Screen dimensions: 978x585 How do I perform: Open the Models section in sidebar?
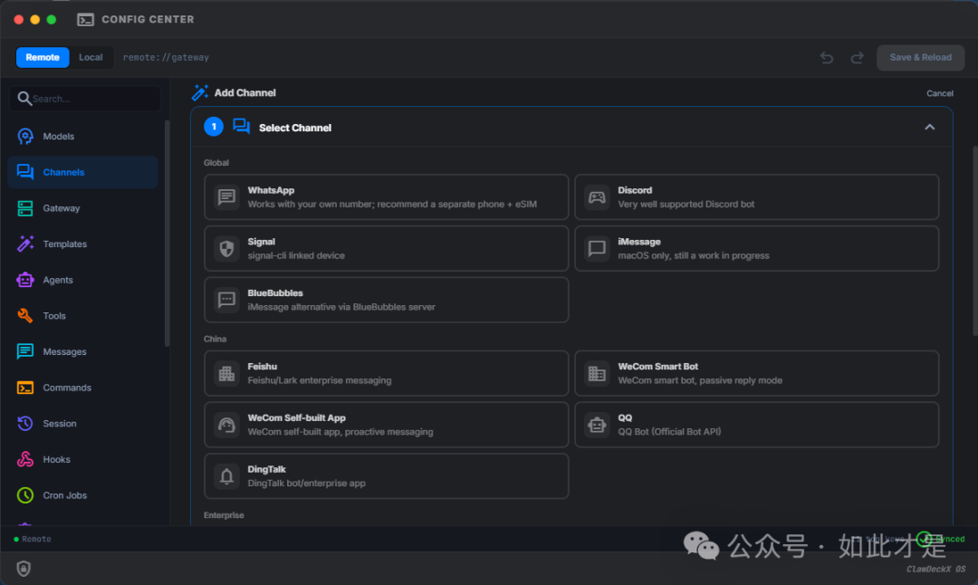[x=58, y=137]
